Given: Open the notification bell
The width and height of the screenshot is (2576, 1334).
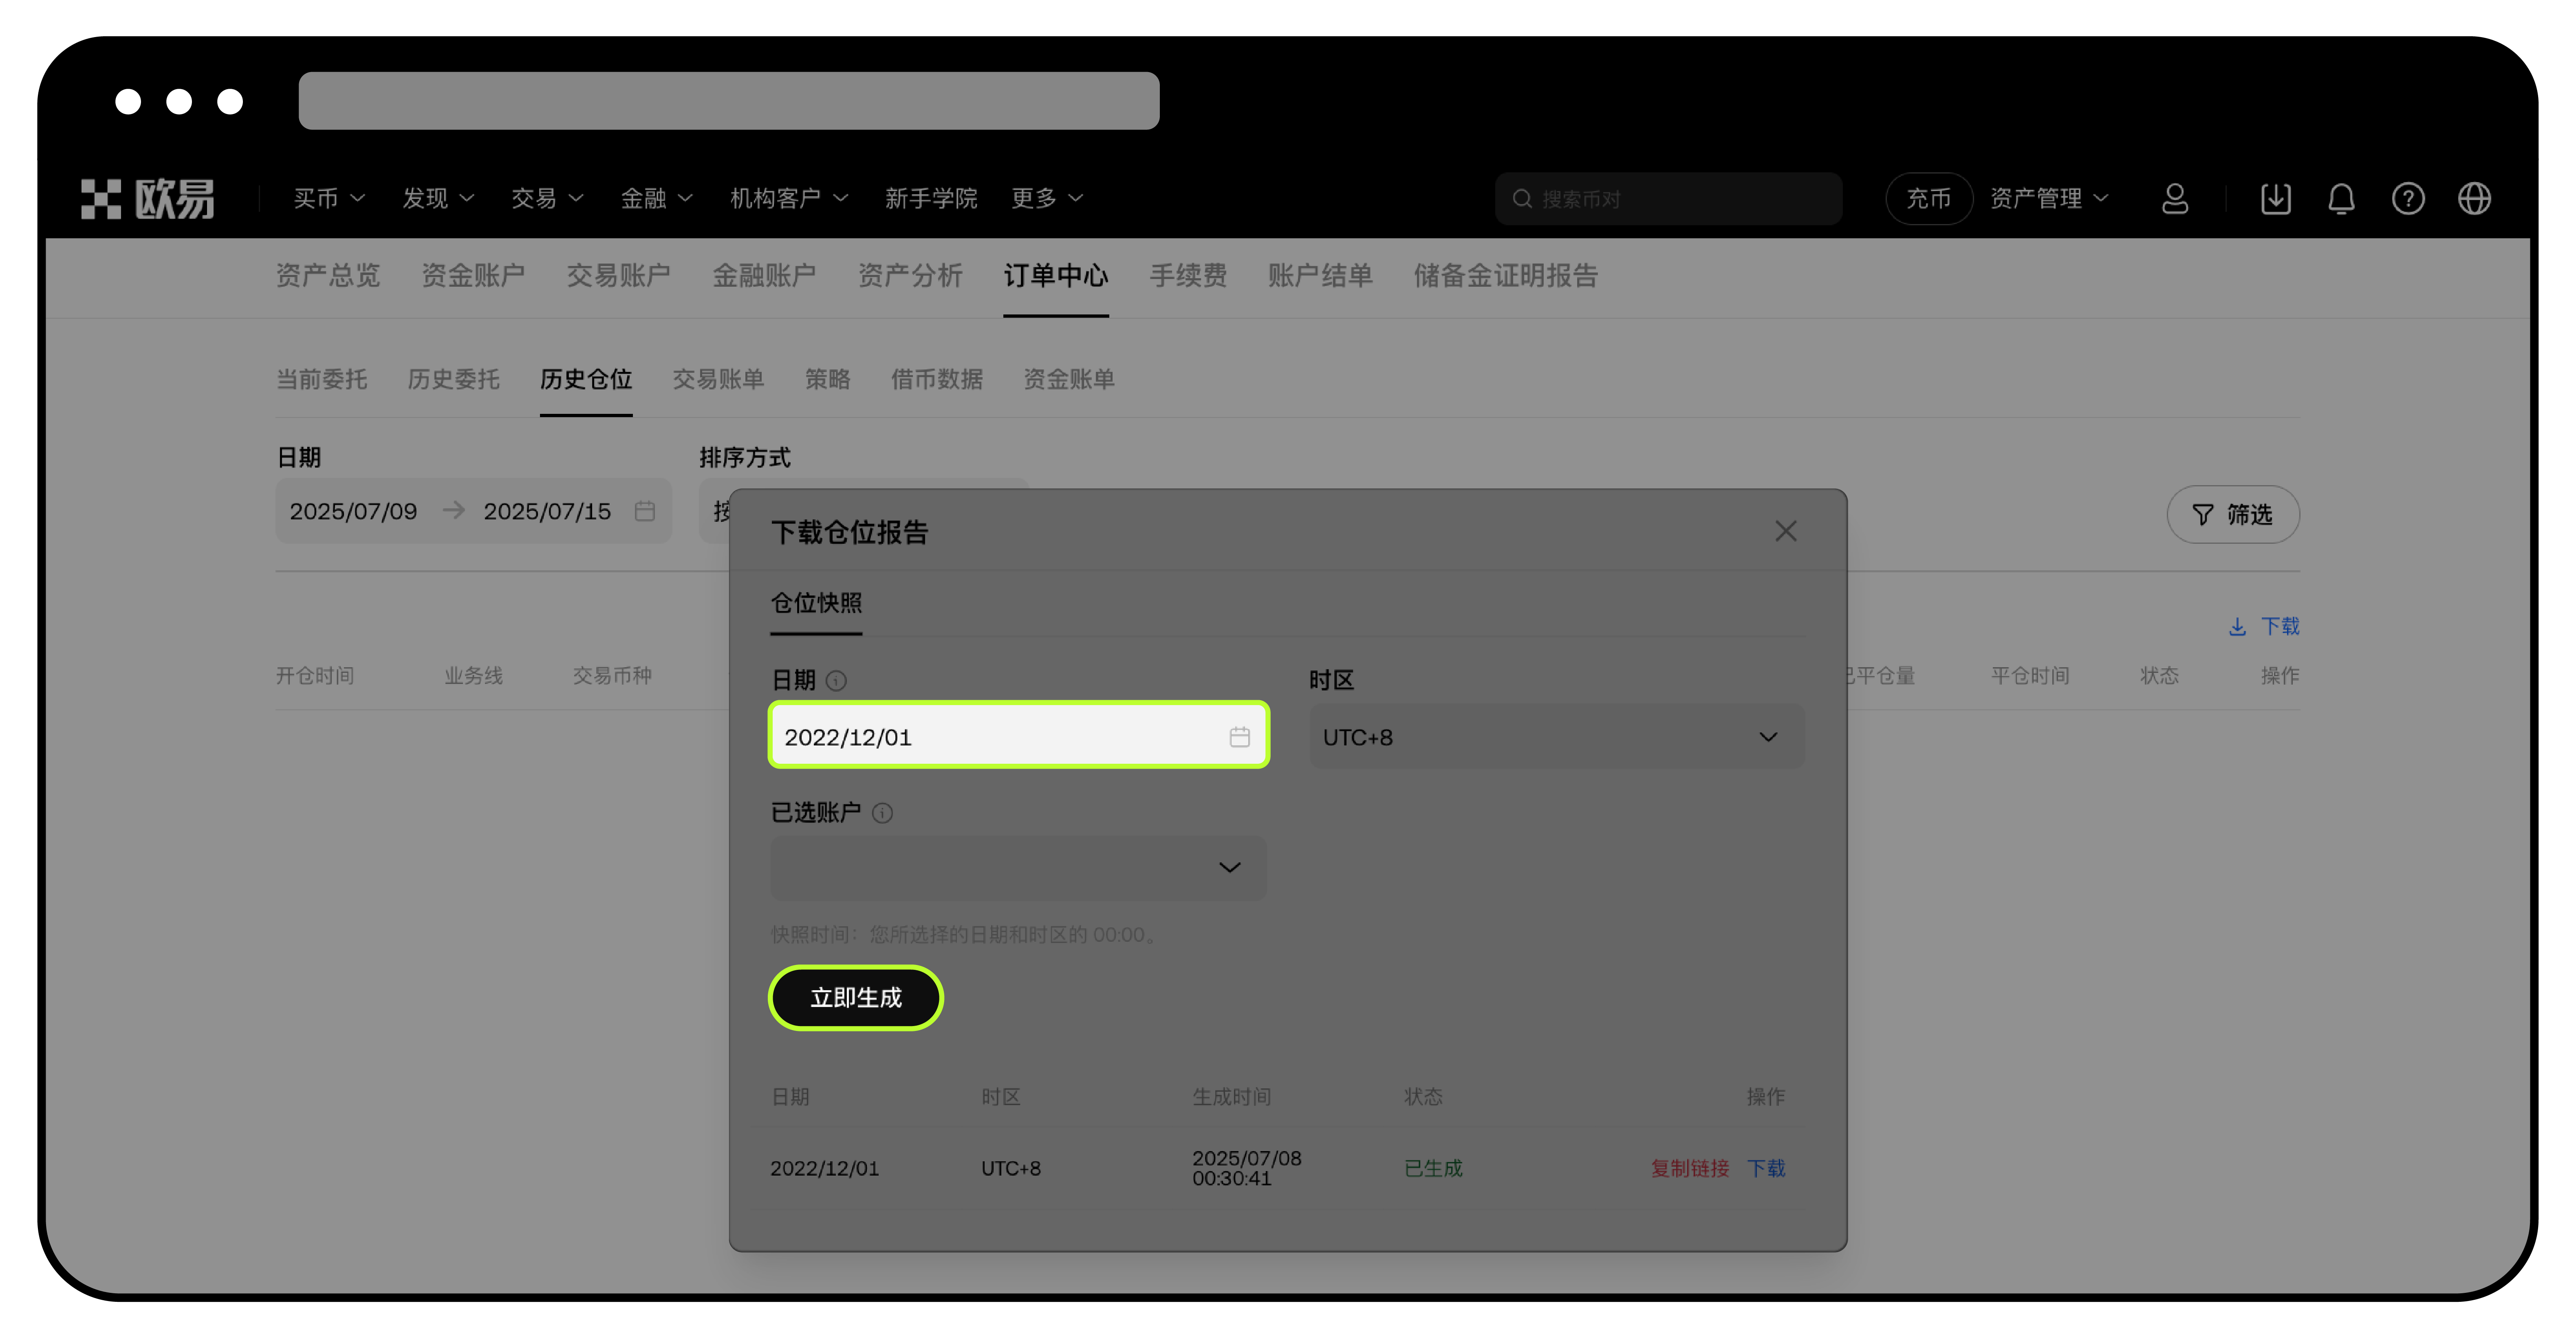Looking at the screenshot, I should coord(2341,199).
